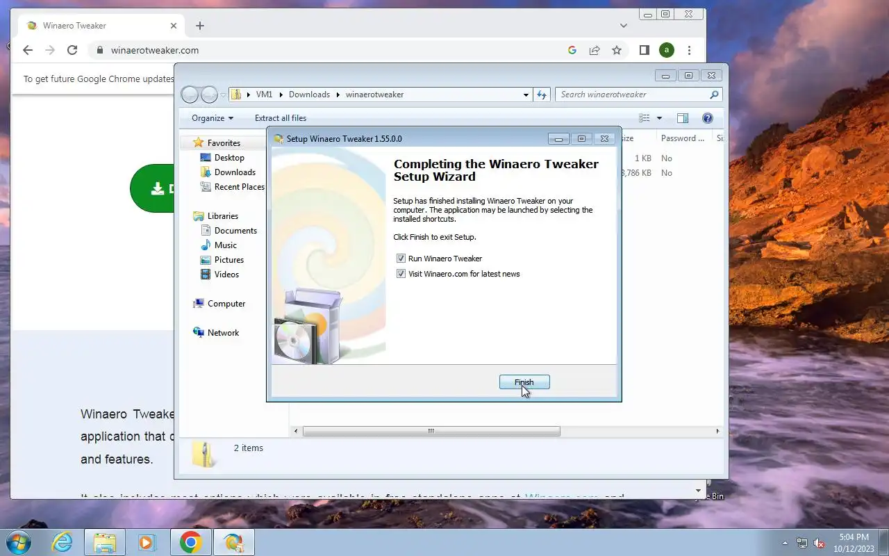Open Recent Places in favorites
The width and height of the screenshot is (889, 556).
point(239,187)
